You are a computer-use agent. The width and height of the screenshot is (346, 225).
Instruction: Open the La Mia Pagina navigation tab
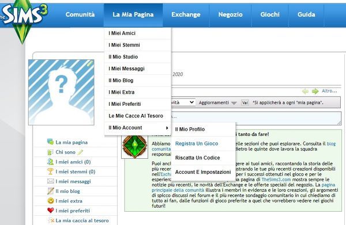(x=133, y=14)
